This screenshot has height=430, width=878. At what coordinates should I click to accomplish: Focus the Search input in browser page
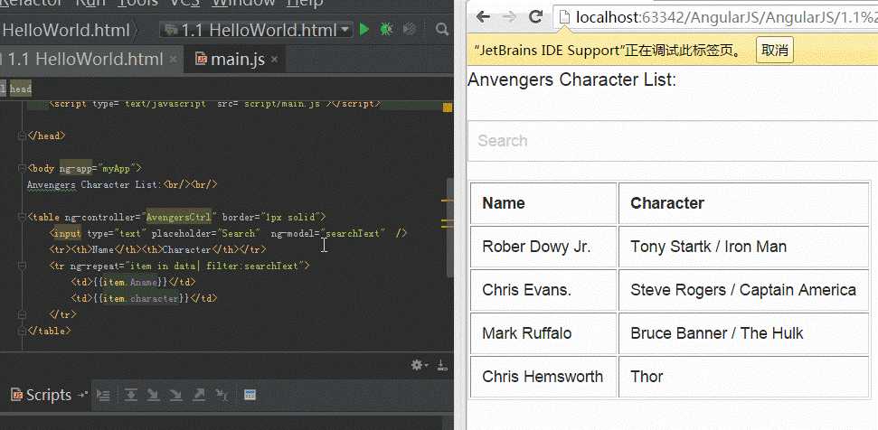pos(673,140)
